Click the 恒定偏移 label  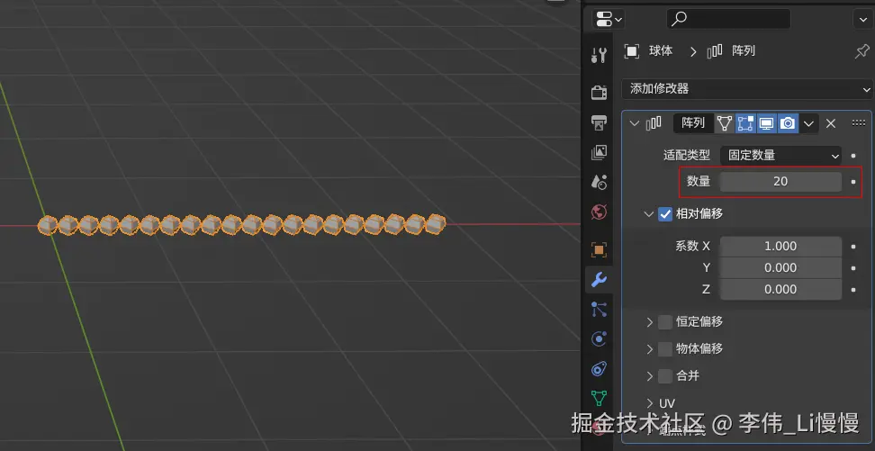pos(699,322)
